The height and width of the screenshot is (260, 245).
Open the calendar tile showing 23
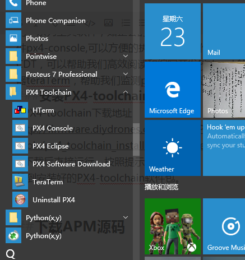pyautogui.click(x=173, y=31)
